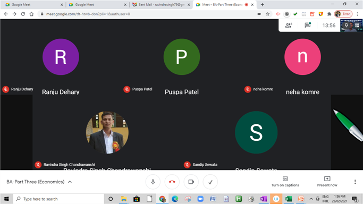
Task: Leave call with red hang-up button
Action: tap(172, 182)
